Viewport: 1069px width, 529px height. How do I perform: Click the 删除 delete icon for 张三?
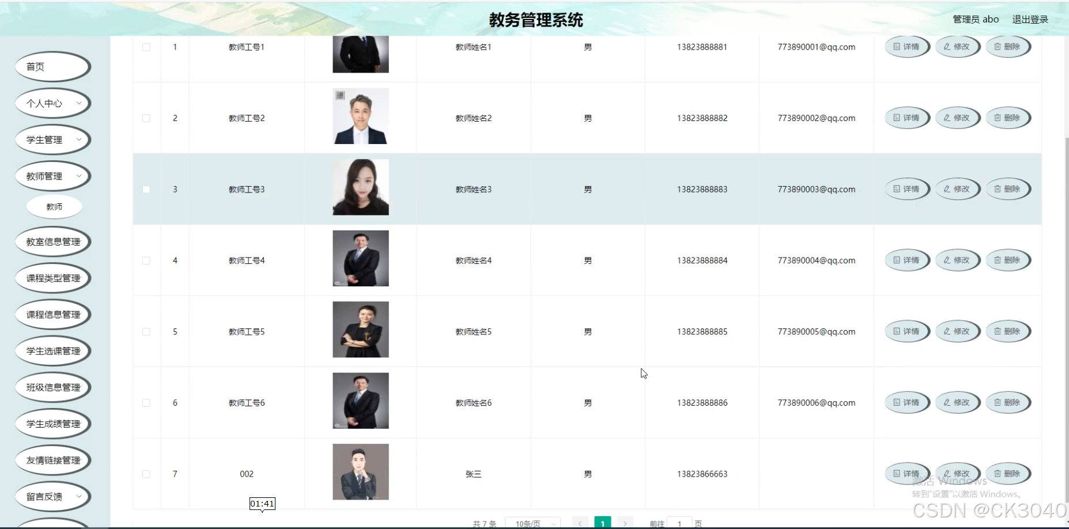click(x=1008, y=473)
